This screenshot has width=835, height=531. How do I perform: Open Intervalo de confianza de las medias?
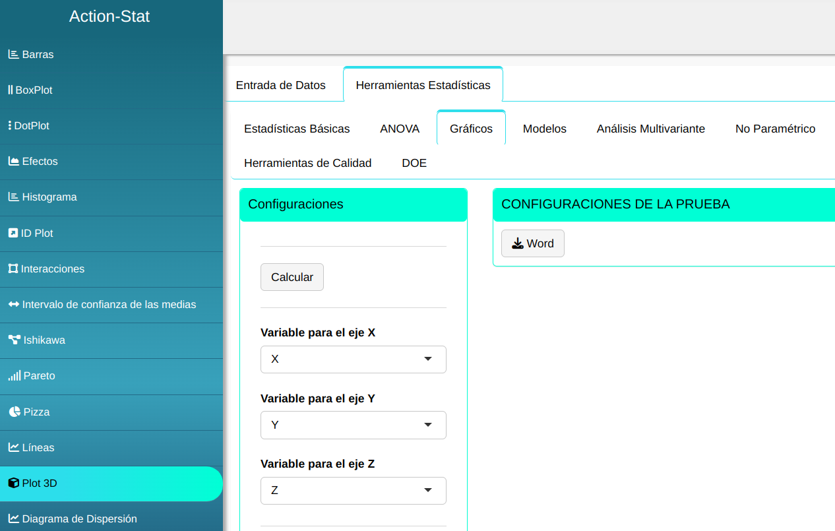(x=109, y=305)
